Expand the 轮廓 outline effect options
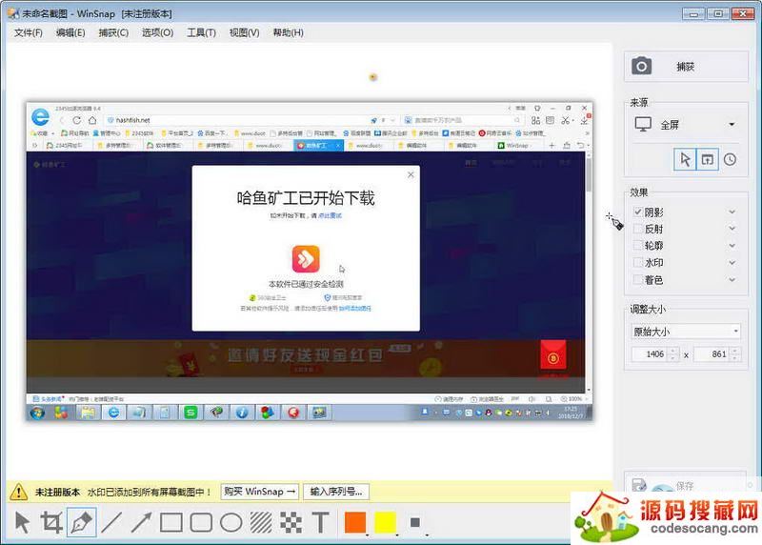This screenshot has height=545, width=762. point(732,246)
